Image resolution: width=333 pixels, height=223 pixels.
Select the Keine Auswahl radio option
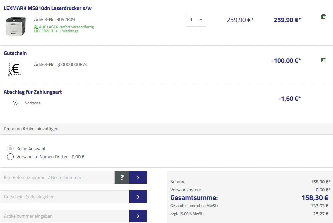[10, 149]
